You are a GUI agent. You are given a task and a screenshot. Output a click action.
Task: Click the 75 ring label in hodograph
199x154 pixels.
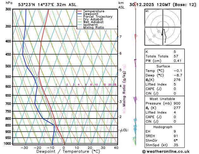(150, 40)
